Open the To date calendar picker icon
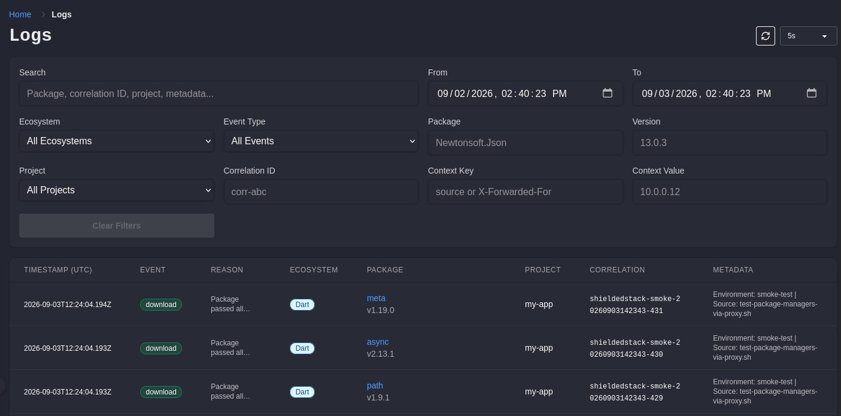Viewport: 841px width, 416px height. click(x=812, y=93)
